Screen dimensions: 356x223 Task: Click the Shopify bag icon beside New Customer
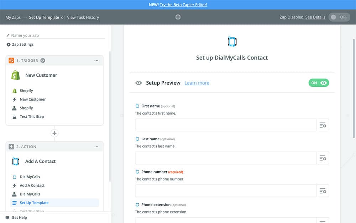[x=16, y=75]
